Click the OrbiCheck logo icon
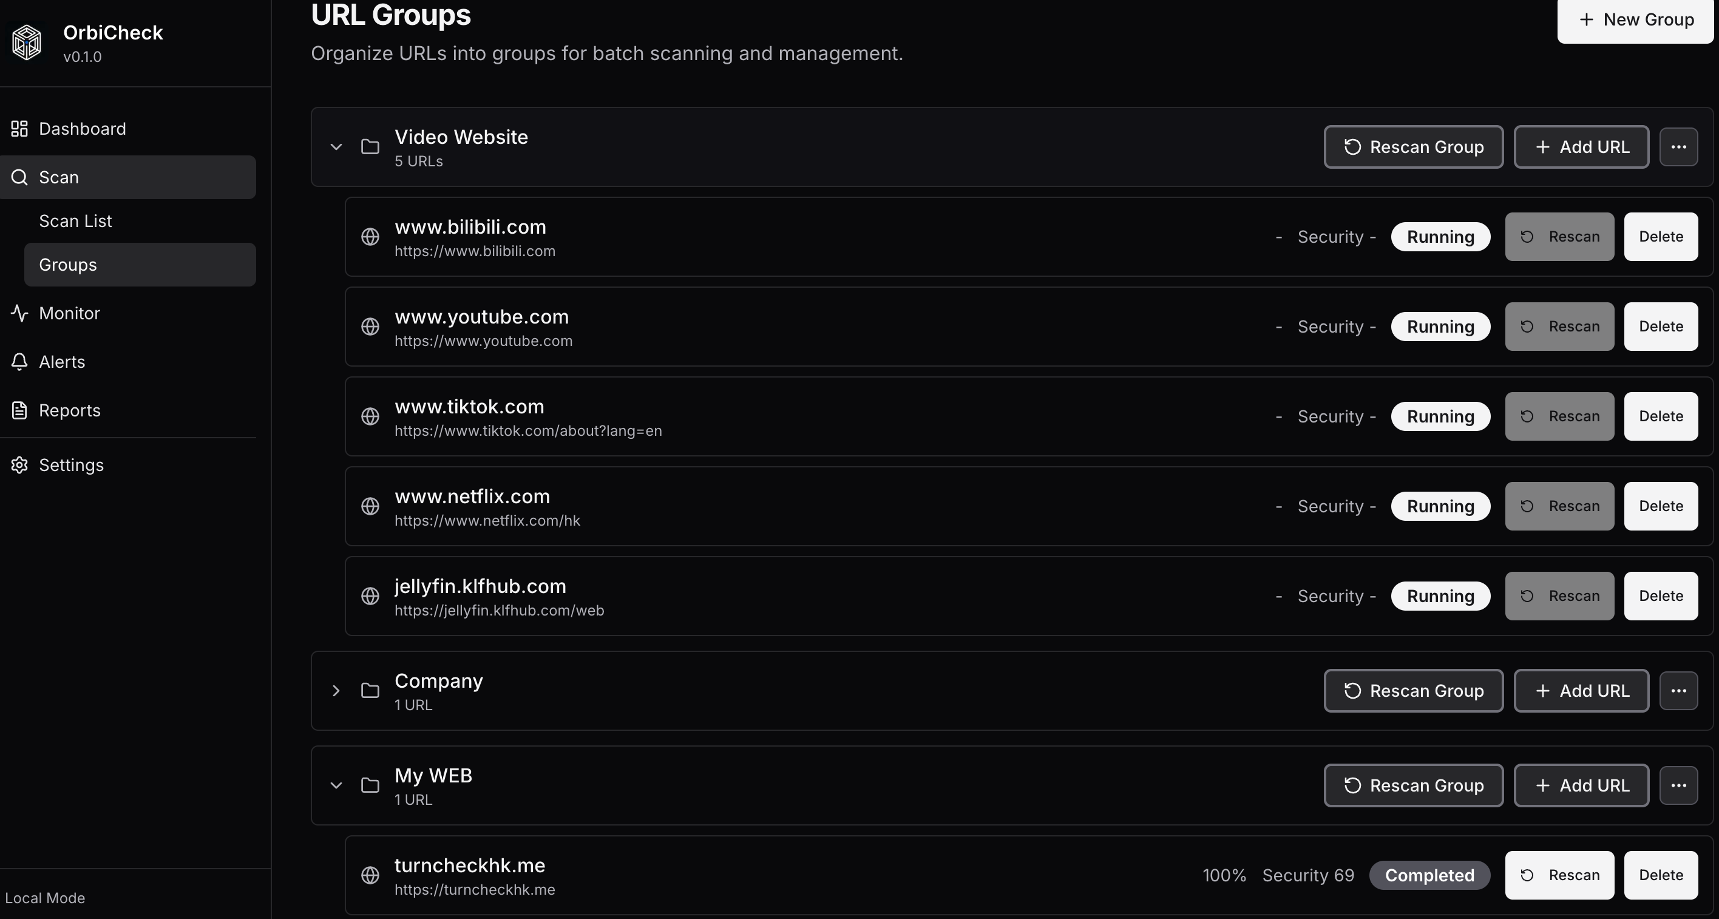Image resolution: width=1719 pixels, height=919 pixels. (x=26, y=41)
